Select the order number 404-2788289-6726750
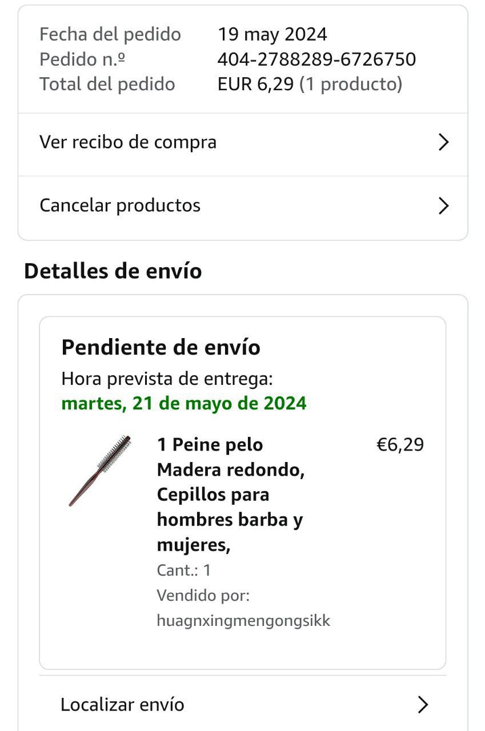Image resolution: width=485 pixels, height=731 pixels. (x=316, y=59)
